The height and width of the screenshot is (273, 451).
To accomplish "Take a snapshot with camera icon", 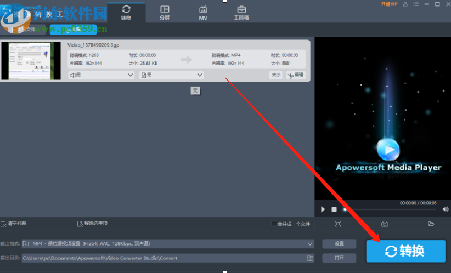I will pos(385,224).
